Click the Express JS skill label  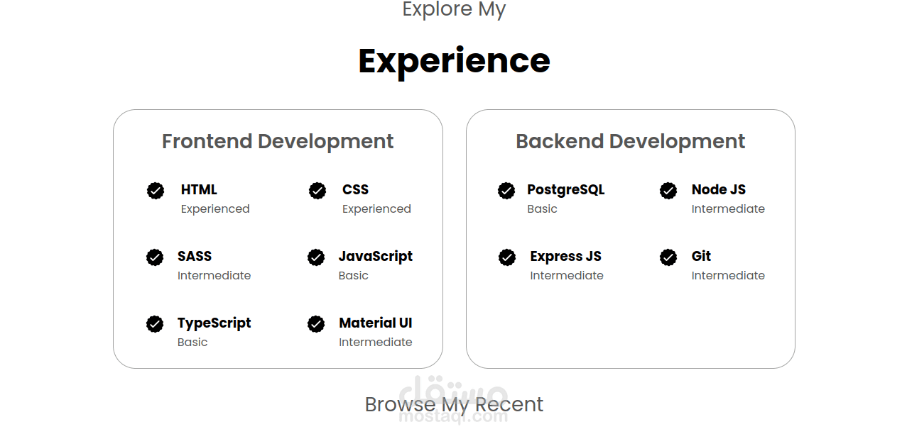pos(565,256)
